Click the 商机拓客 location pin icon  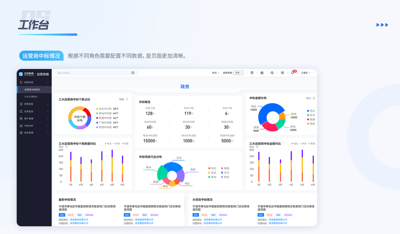21,104
